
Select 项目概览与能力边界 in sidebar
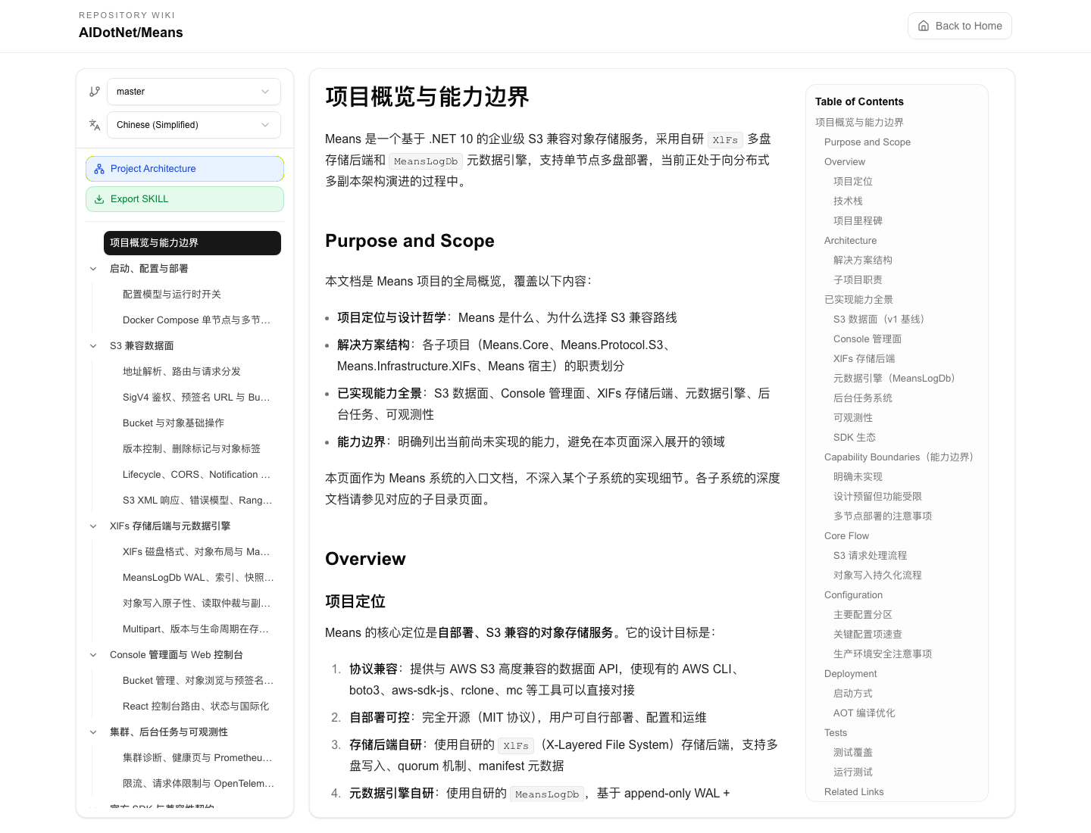tap(192, 243)
